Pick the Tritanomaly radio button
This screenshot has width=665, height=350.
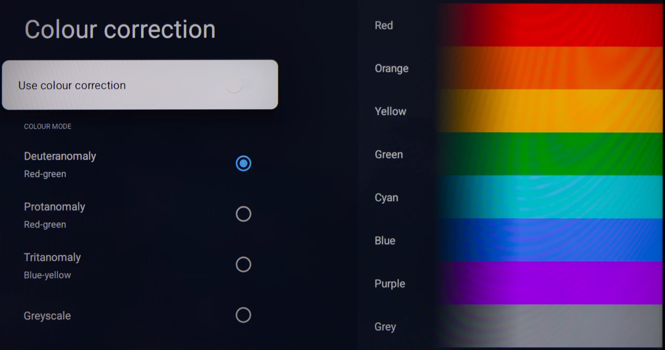click(243, 264)
